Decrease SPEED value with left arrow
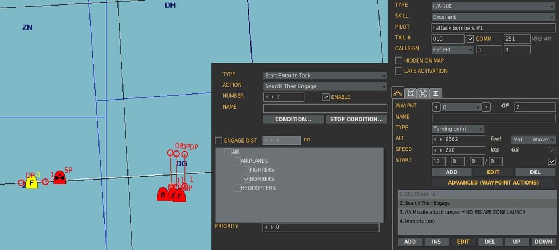This screenshot has width=559, height=250. click(x=435, y=150)
